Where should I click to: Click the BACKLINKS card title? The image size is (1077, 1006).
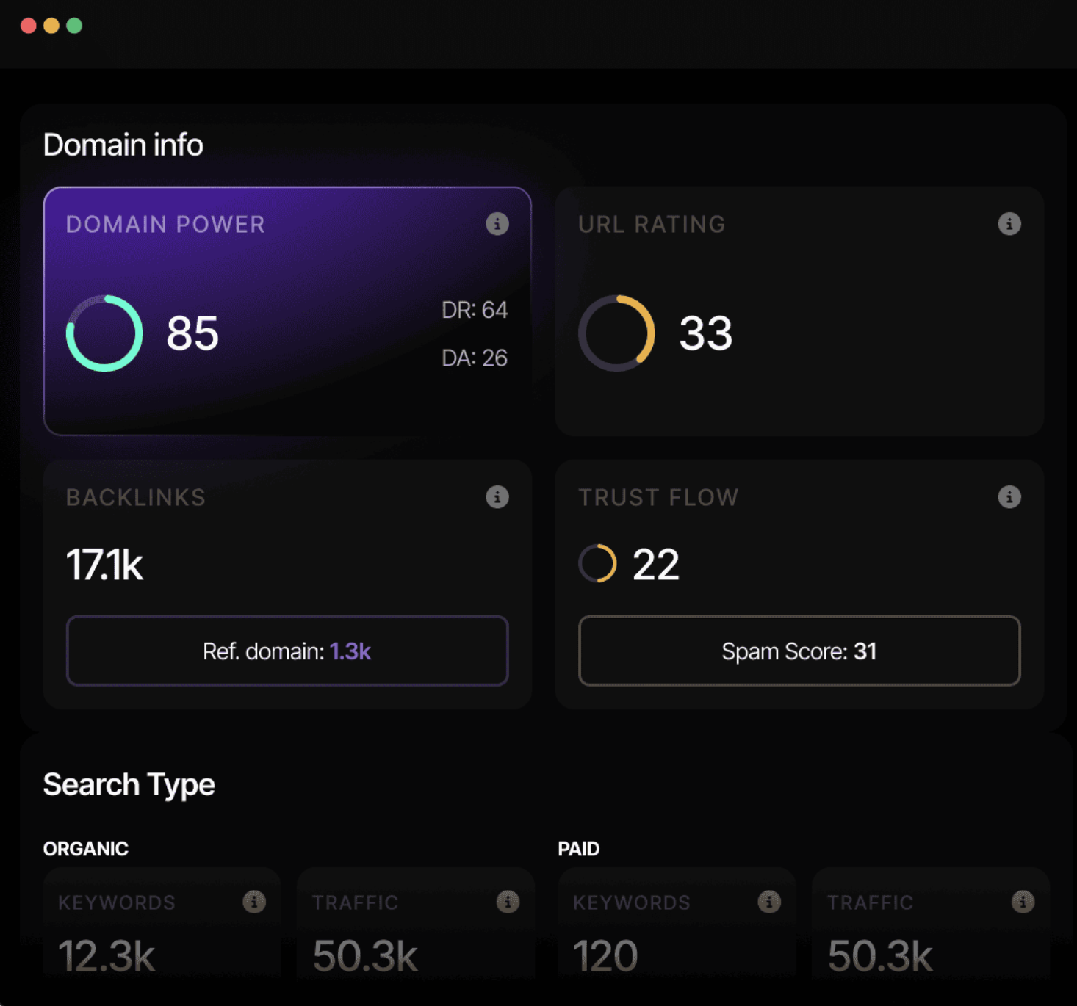click(x=136, y=497)
